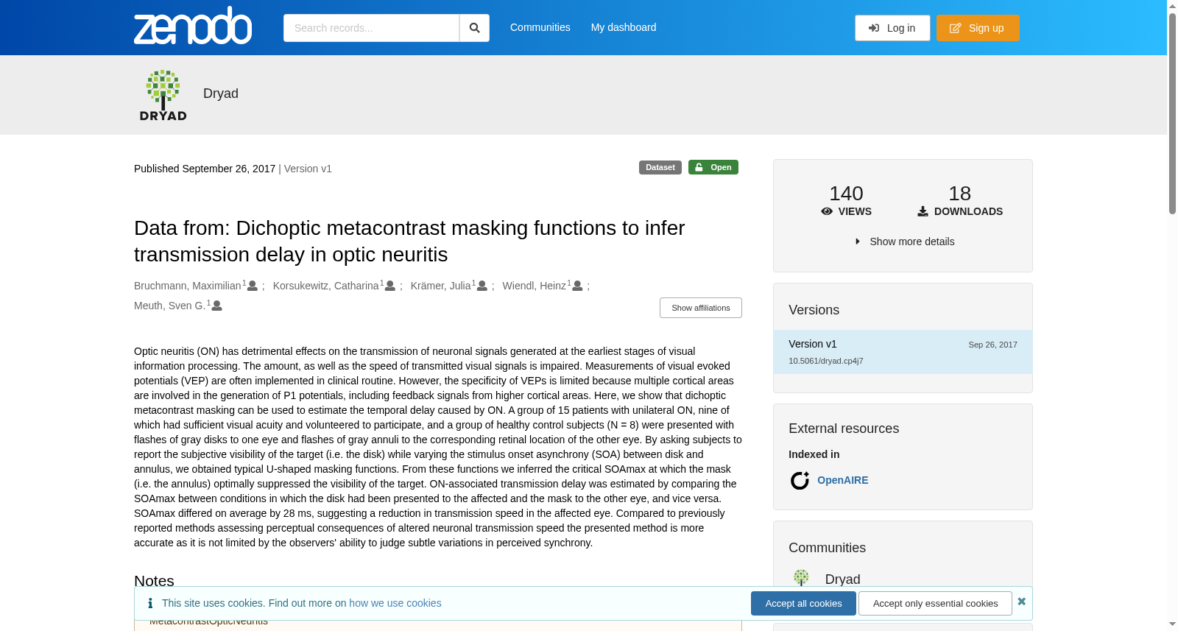Select Version v1 in Versions panel
The width and height of the screenshot is (1178, 631).
click(903, 352)
